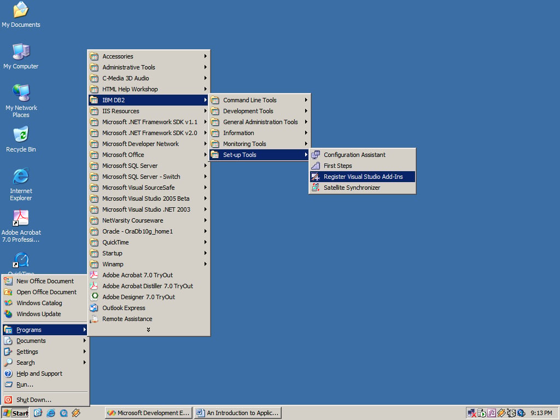Click the Configuration Assistant icon
This screenshot has width=560, height=420.
coord(316,155)
